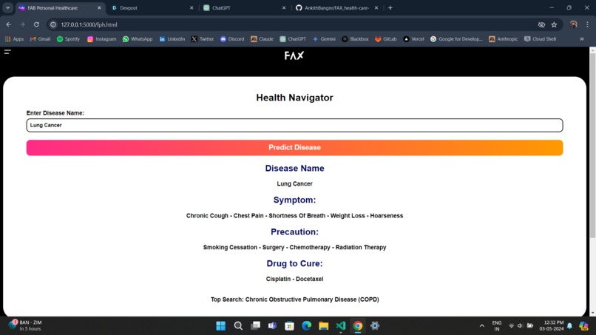The image size is (596, 335).
Task: Open the Discord bookmark
Action: (x=232, y=38)
